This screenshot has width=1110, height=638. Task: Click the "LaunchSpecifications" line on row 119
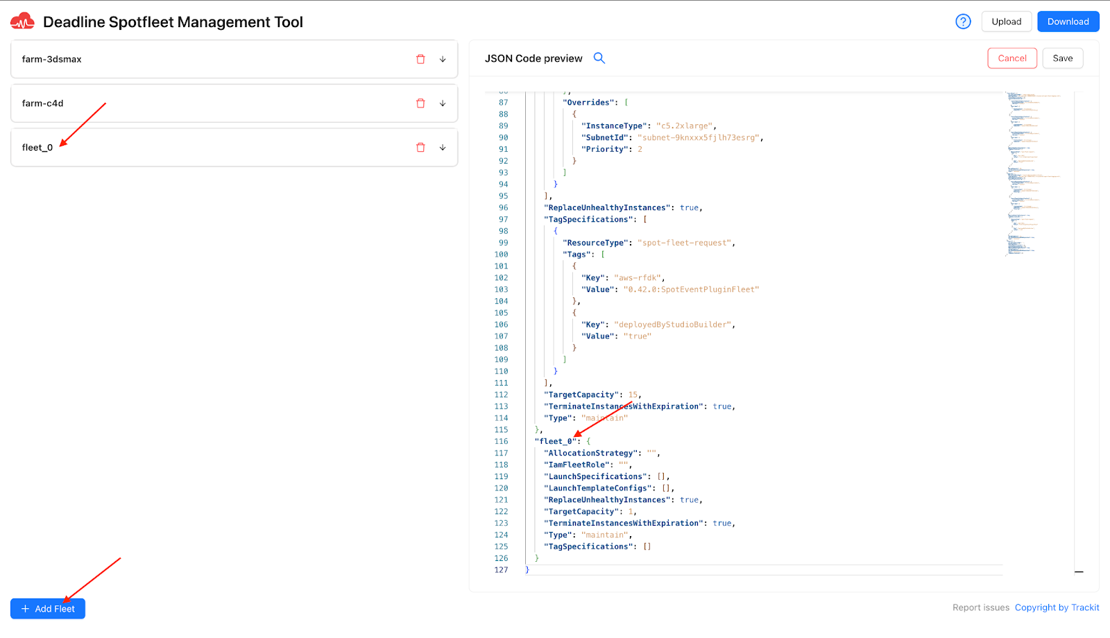point(607,476)
